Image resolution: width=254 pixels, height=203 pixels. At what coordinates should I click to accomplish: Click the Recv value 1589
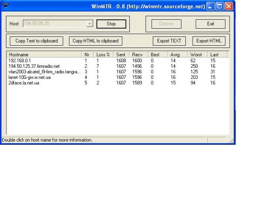pyautogui.click(x=137, y=83)
